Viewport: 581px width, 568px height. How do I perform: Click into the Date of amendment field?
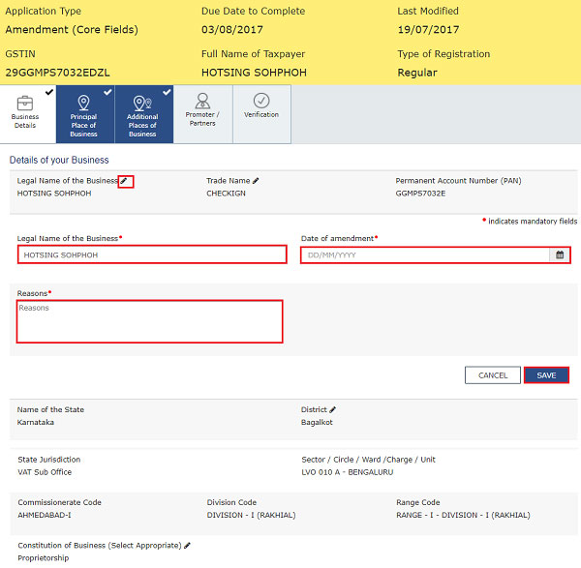[424, 255]
